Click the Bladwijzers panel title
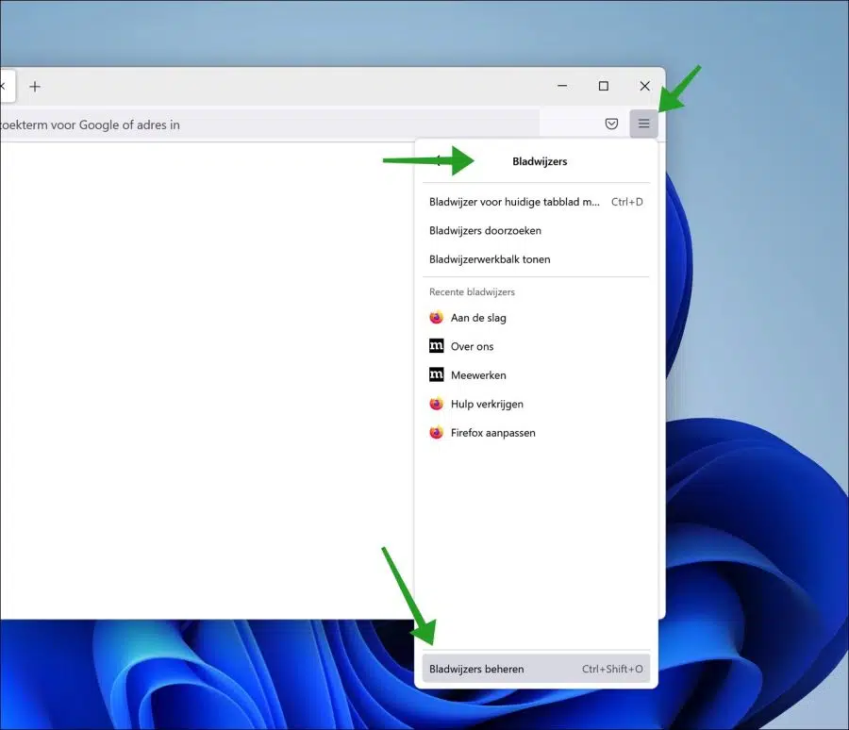Screen dimensions: 849x730 (540, 161)
